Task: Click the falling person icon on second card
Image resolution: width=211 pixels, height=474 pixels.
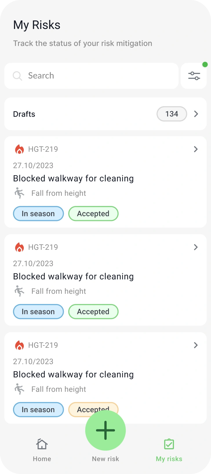Action: point(19,291)
